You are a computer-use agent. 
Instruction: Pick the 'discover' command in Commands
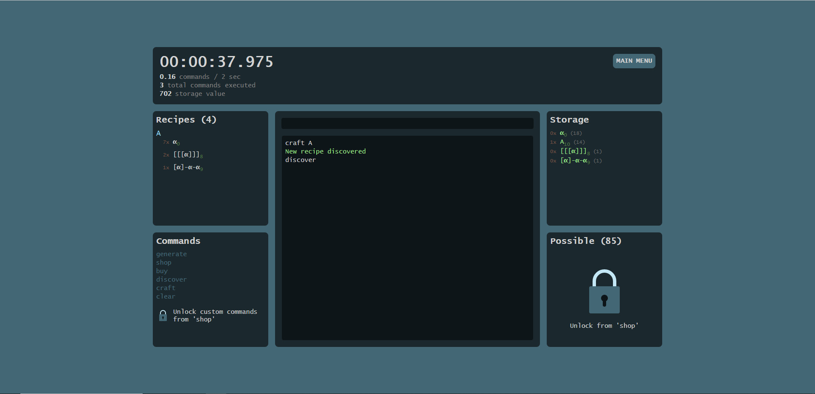(x=171, y=279)
